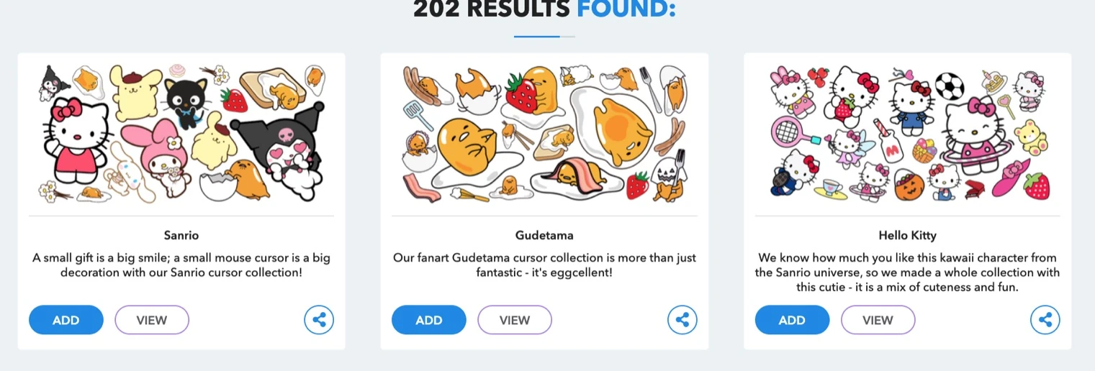
Task: Click the '202 RESULTS FOUND' heading
Action: [x=544, y=10]
